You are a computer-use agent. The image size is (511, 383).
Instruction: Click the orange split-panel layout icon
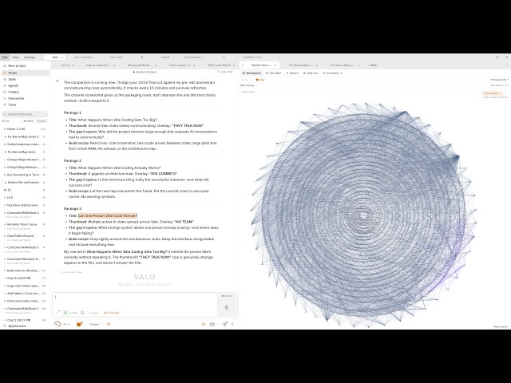tap(204, 325)
